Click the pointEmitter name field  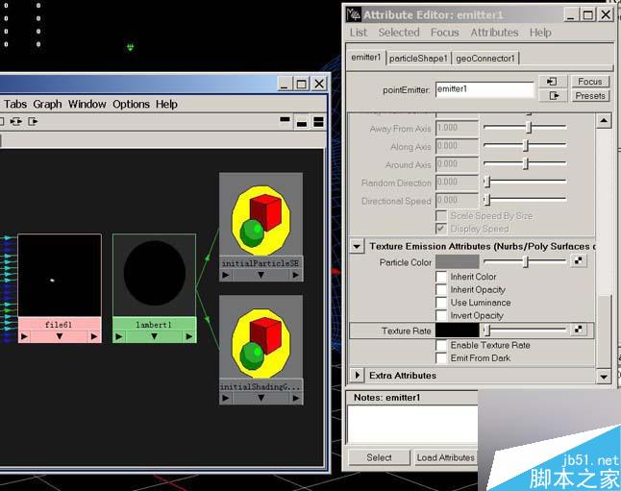[x=484, y=89]
